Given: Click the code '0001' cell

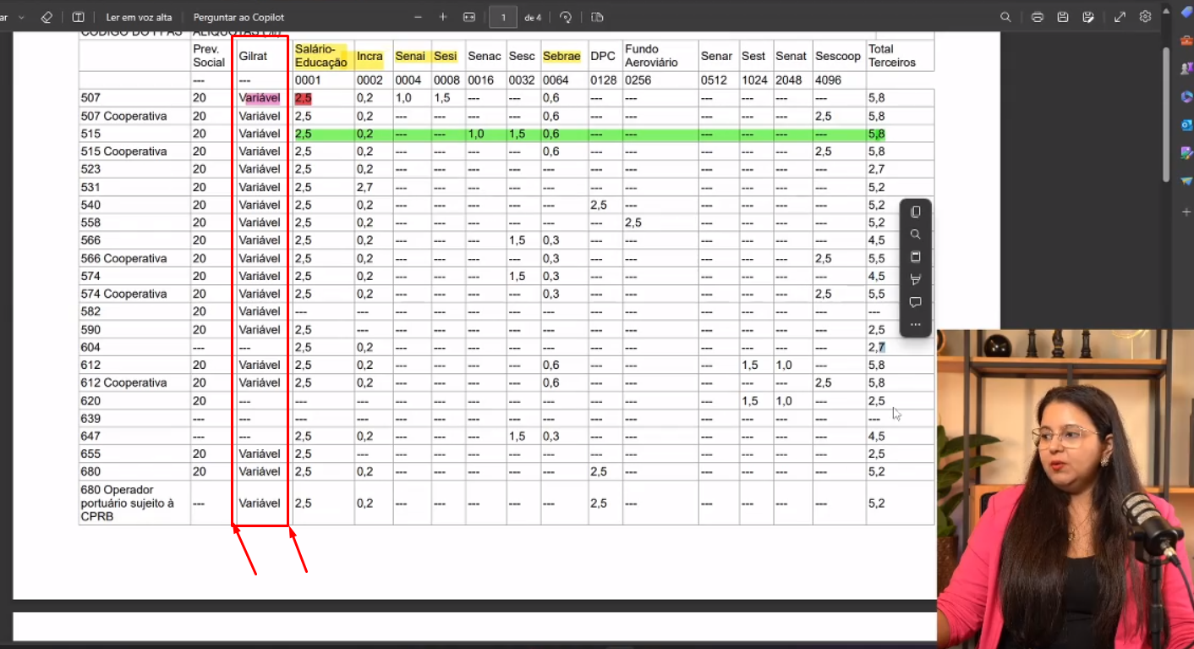Looking at the screenshot, I should click(309, 80).
